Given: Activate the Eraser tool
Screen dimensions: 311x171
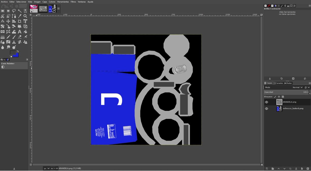Looking at the screenshot, I should pos(20,37).
